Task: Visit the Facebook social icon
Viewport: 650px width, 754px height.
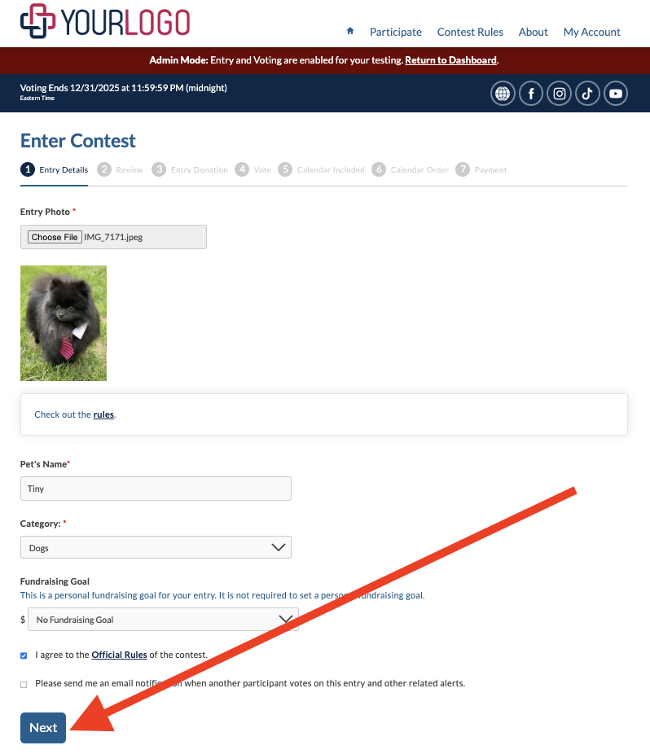Action: tap(531, 94)
